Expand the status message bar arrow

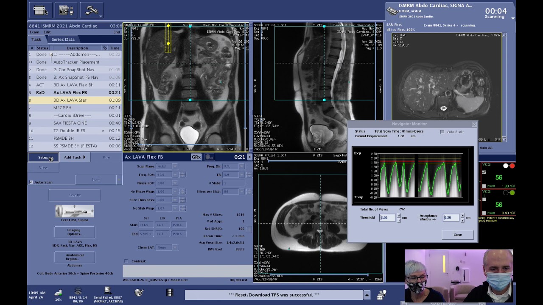tap(367, 295)
